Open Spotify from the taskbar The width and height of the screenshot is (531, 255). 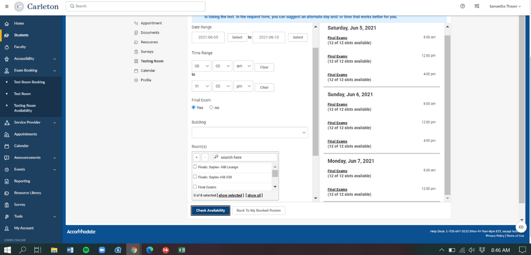(86, 250)
